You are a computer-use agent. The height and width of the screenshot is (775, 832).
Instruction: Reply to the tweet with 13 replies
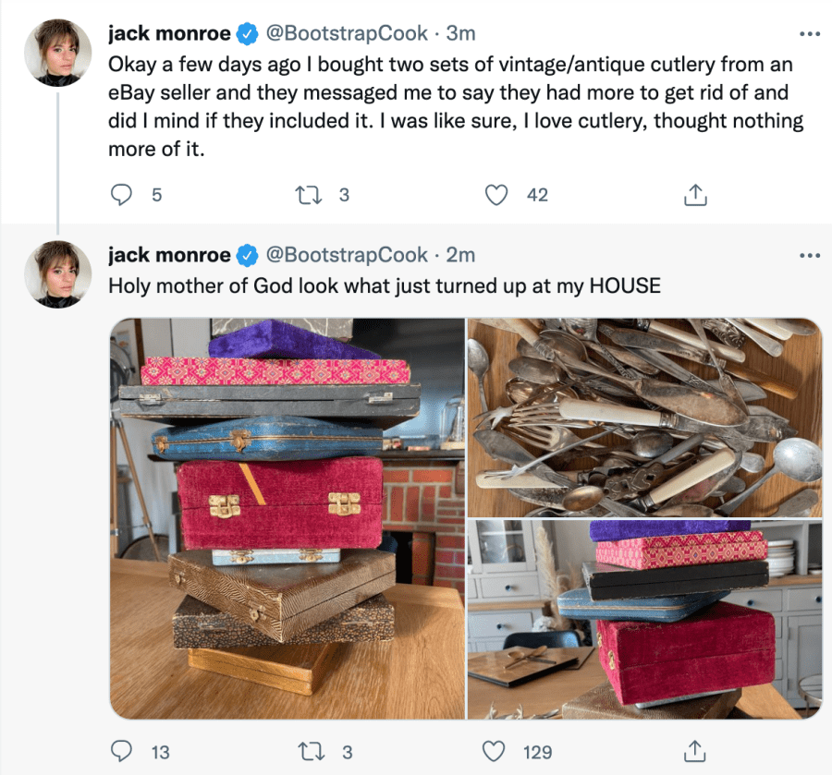pos(121,751)
